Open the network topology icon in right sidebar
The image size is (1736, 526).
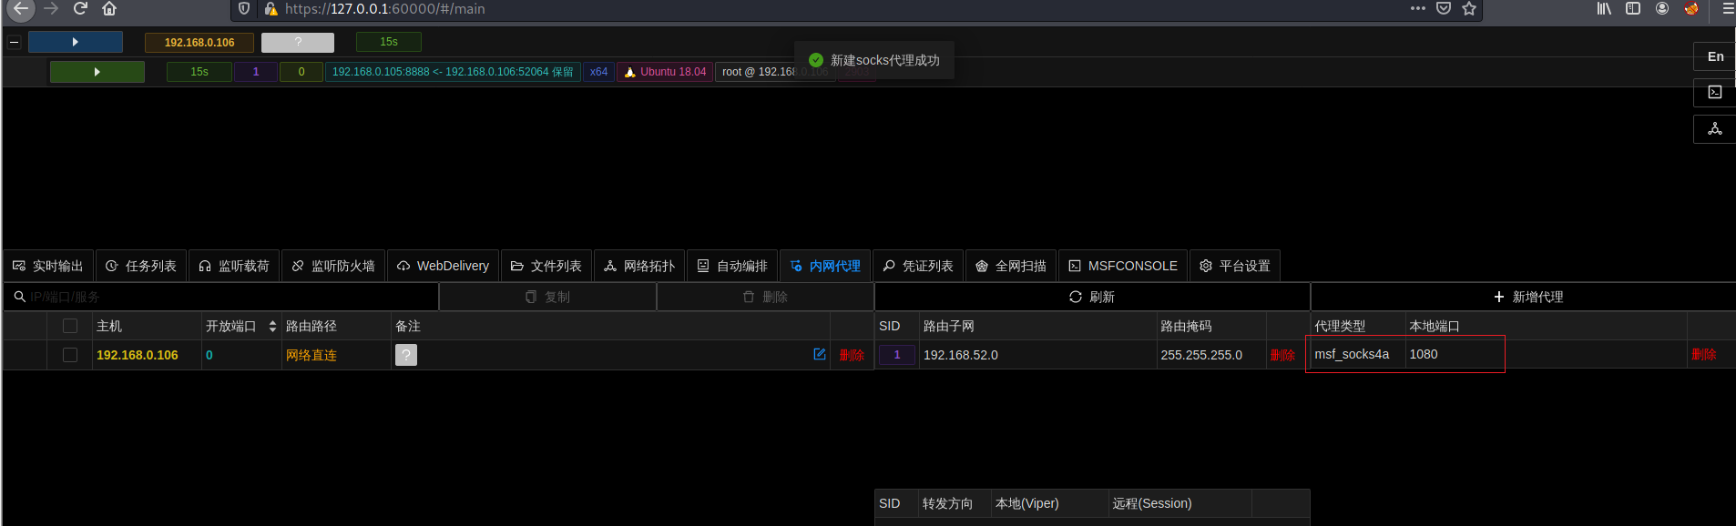point(1714,129)
